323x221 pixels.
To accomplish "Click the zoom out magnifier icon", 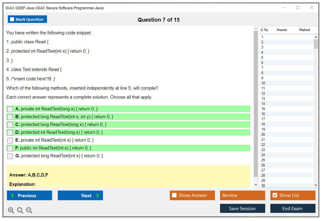I will [x=29, y=210].
